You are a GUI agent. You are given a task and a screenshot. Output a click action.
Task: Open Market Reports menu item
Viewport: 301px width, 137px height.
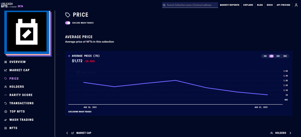point(230,5)
